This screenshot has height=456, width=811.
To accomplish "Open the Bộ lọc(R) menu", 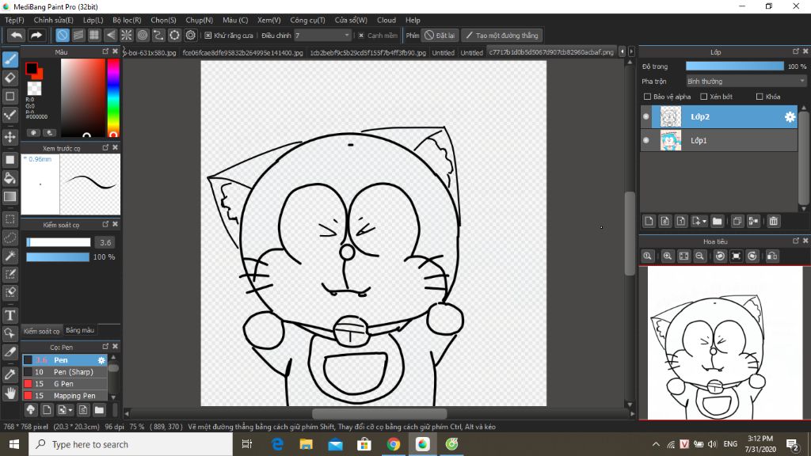I will point(127,20).
